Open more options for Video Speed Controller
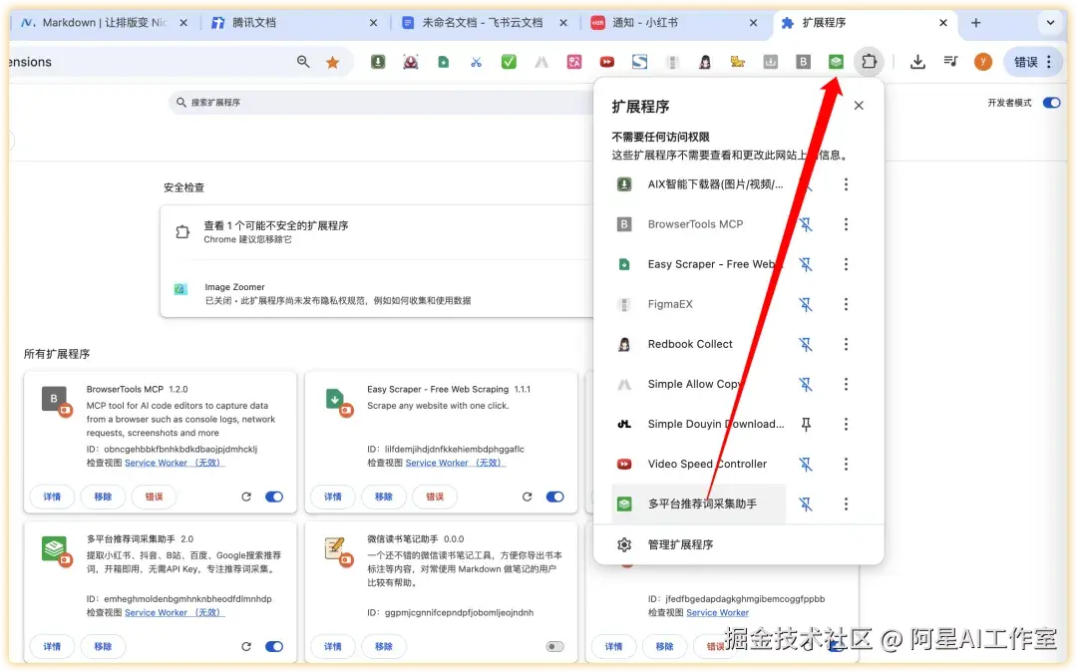 point(847,464)
